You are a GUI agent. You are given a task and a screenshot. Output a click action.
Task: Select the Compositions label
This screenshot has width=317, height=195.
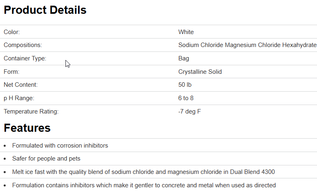(x=23, y=45)
